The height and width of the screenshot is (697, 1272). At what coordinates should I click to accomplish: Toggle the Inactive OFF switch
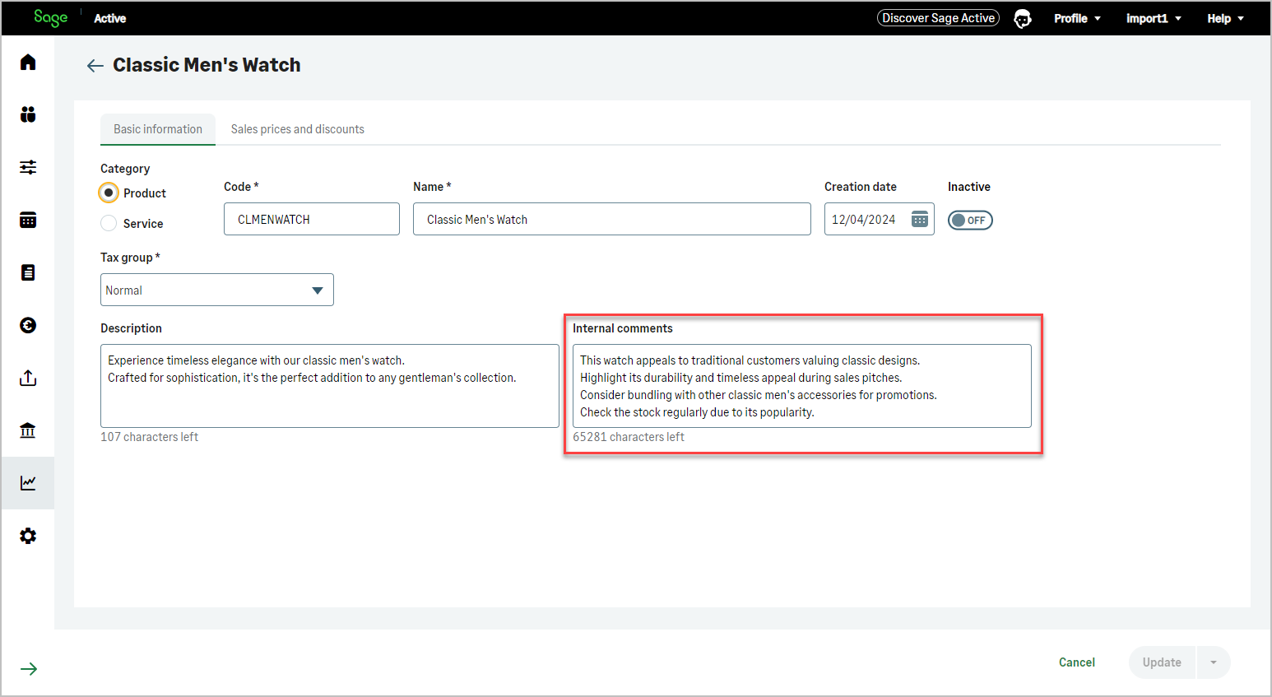coord(970,220)
